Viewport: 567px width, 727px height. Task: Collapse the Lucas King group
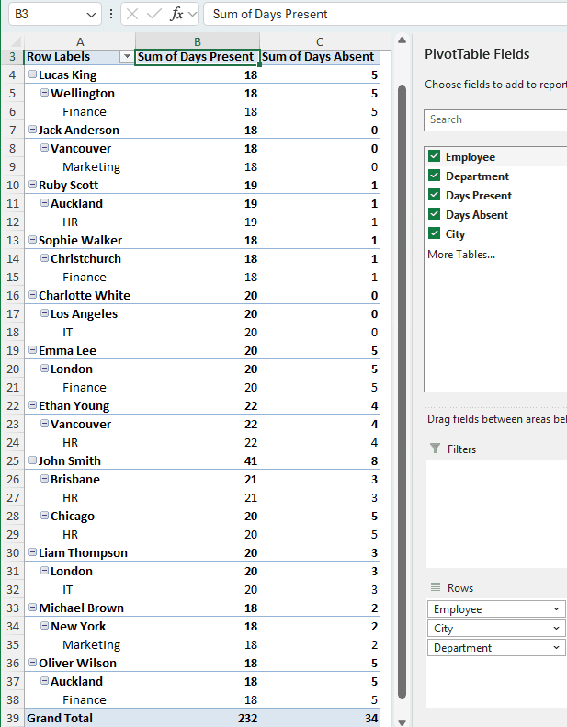[x=33, y=75]
